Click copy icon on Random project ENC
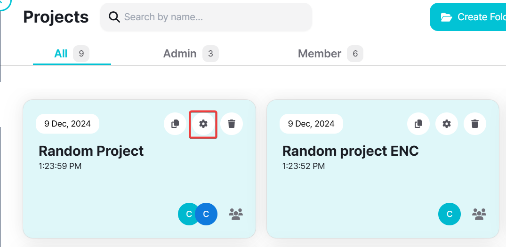Viewport: 506px width, 247px height. click(x=418, y=124)
